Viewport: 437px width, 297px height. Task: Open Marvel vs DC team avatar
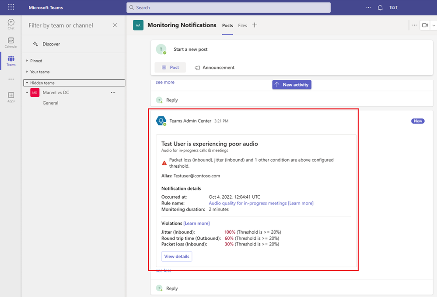click(x=35, y=93)
